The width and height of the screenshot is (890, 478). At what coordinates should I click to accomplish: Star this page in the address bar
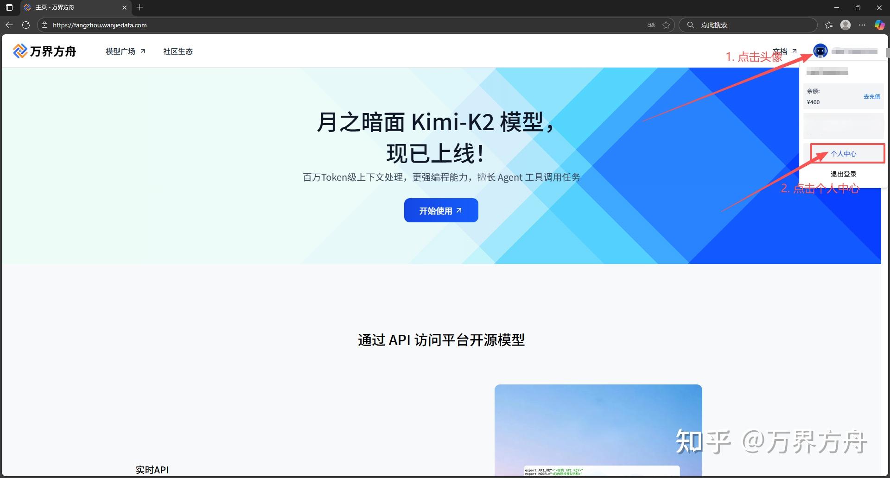pyautogui.click(x=667, y=25)
